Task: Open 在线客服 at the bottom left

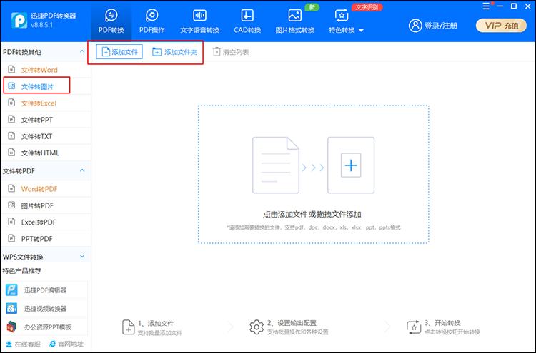Action: [x=24, y=344]
